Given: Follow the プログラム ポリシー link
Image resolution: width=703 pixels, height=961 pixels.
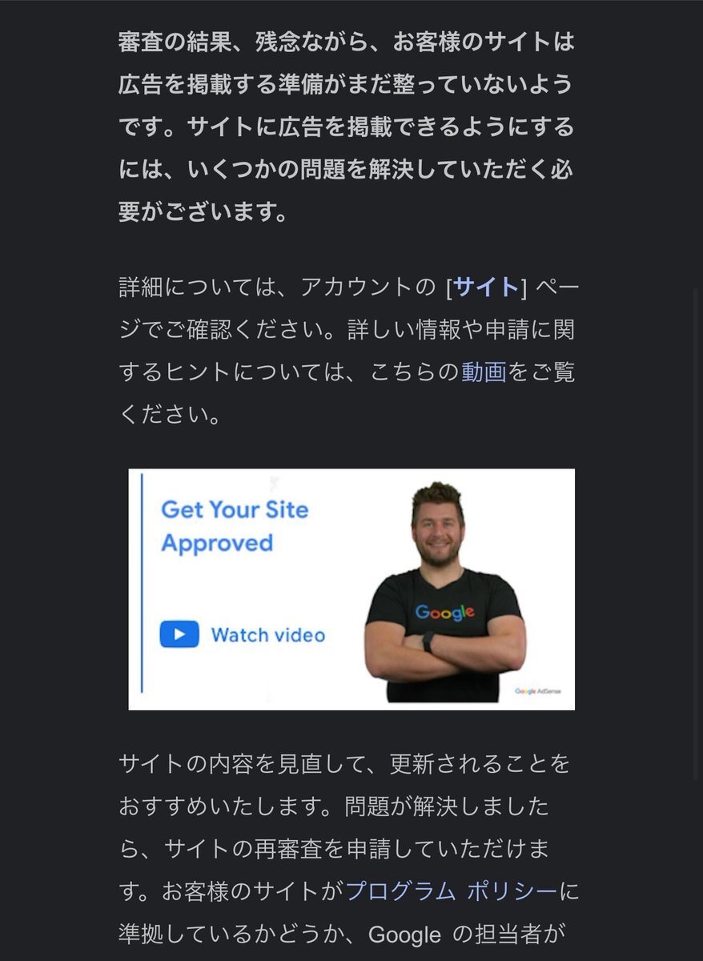Looking at the screenshot, I should 450,891.
